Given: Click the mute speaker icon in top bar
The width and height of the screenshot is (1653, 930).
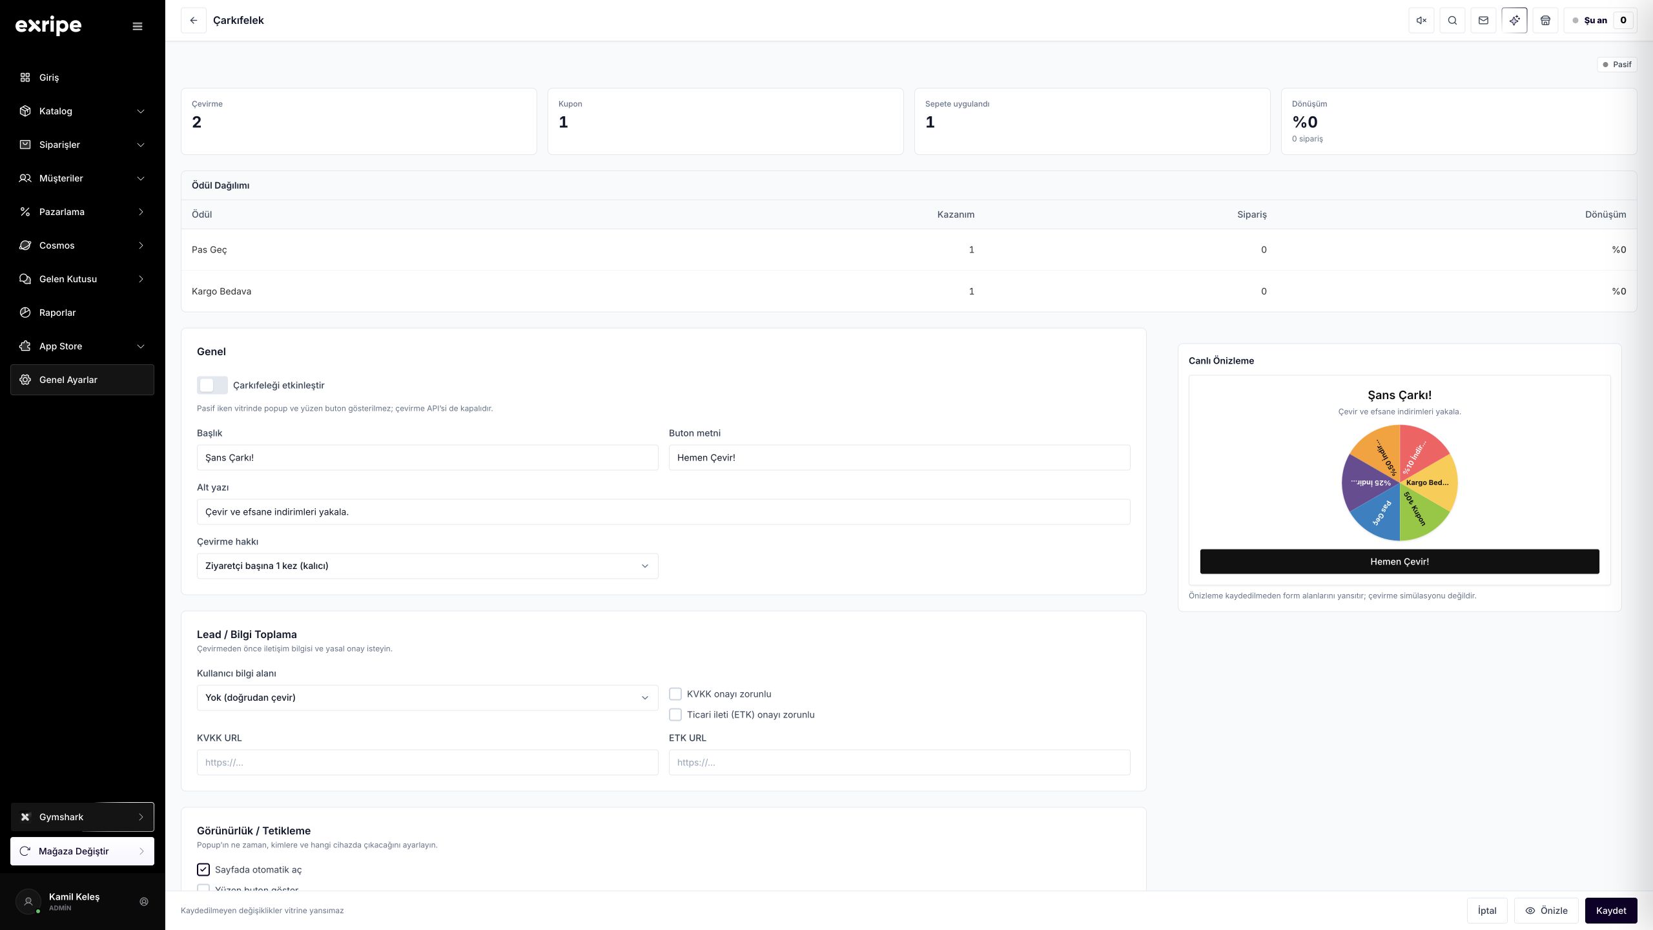Looking at the screenshot, I should click(x=1421, y=20).
